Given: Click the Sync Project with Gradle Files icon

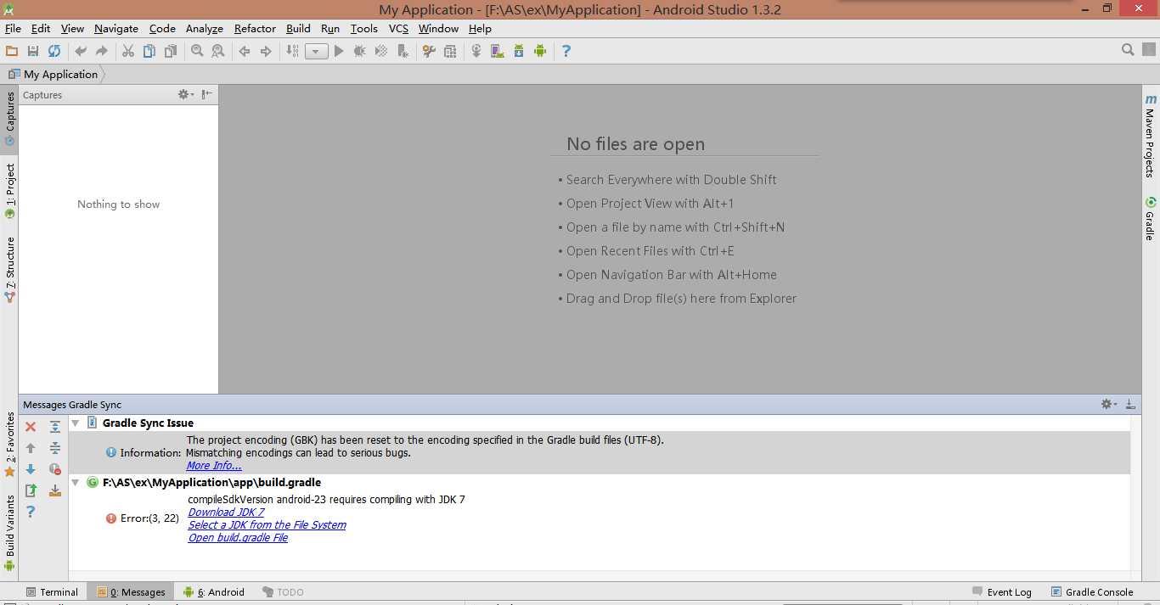Looking at the screenshot, I should click(476, 51).
